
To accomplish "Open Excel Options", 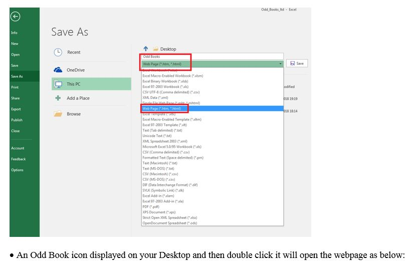I will click(x=18, y=170).
